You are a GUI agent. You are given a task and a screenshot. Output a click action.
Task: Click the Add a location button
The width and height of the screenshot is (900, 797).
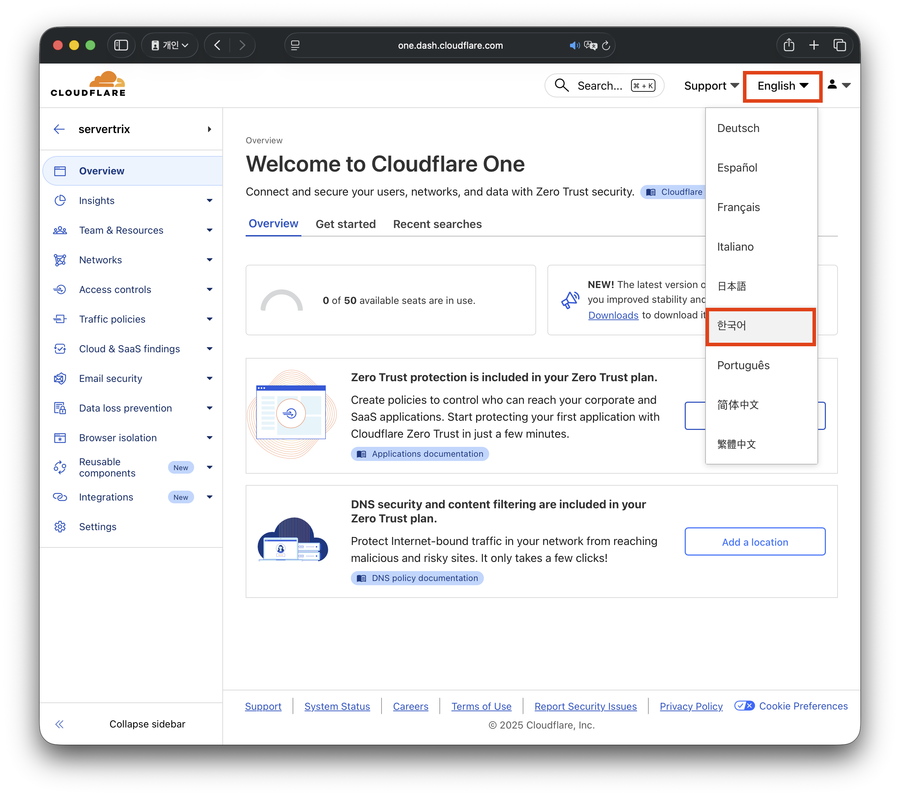[755, 541]
